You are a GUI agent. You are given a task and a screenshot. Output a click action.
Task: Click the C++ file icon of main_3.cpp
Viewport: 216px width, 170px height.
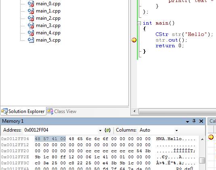(31, 25)
